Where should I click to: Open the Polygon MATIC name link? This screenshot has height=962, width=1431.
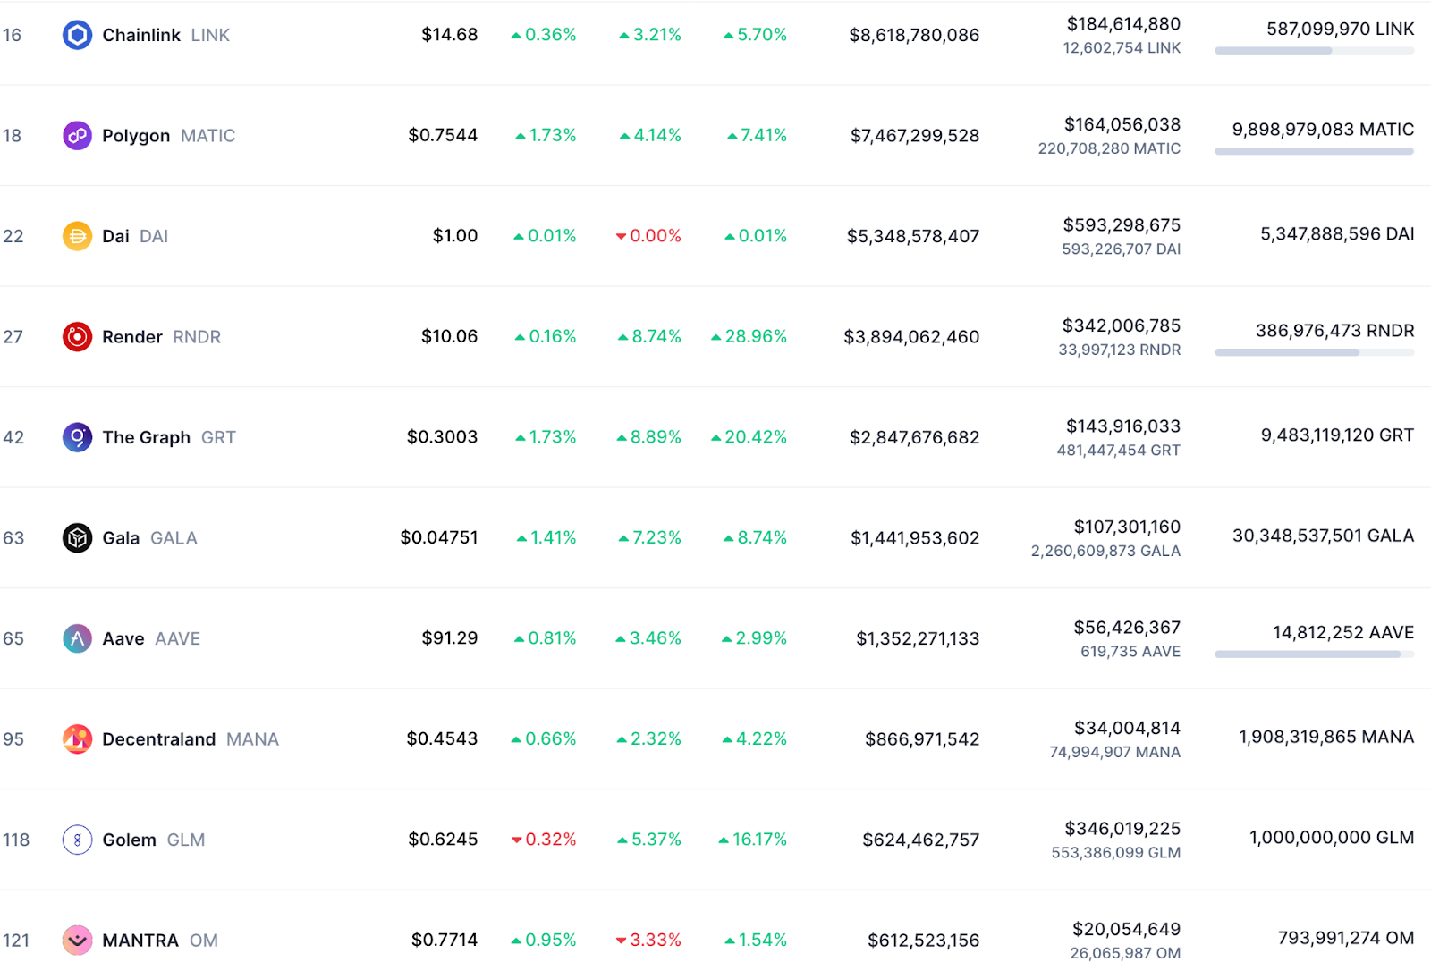coord(136,136)
